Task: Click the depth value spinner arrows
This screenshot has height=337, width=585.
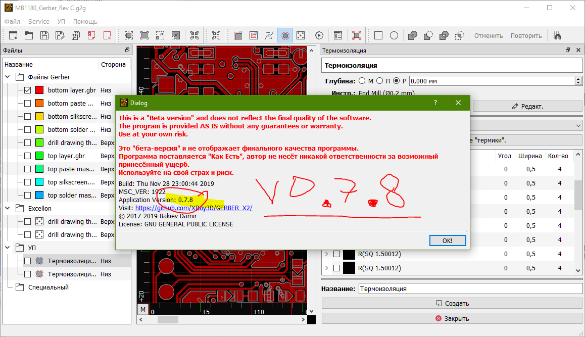Action: 578,81
